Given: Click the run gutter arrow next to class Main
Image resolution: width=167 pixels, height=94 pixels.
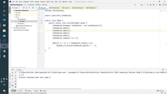Looking at the screenshot, I should click(x=41, y=20).
